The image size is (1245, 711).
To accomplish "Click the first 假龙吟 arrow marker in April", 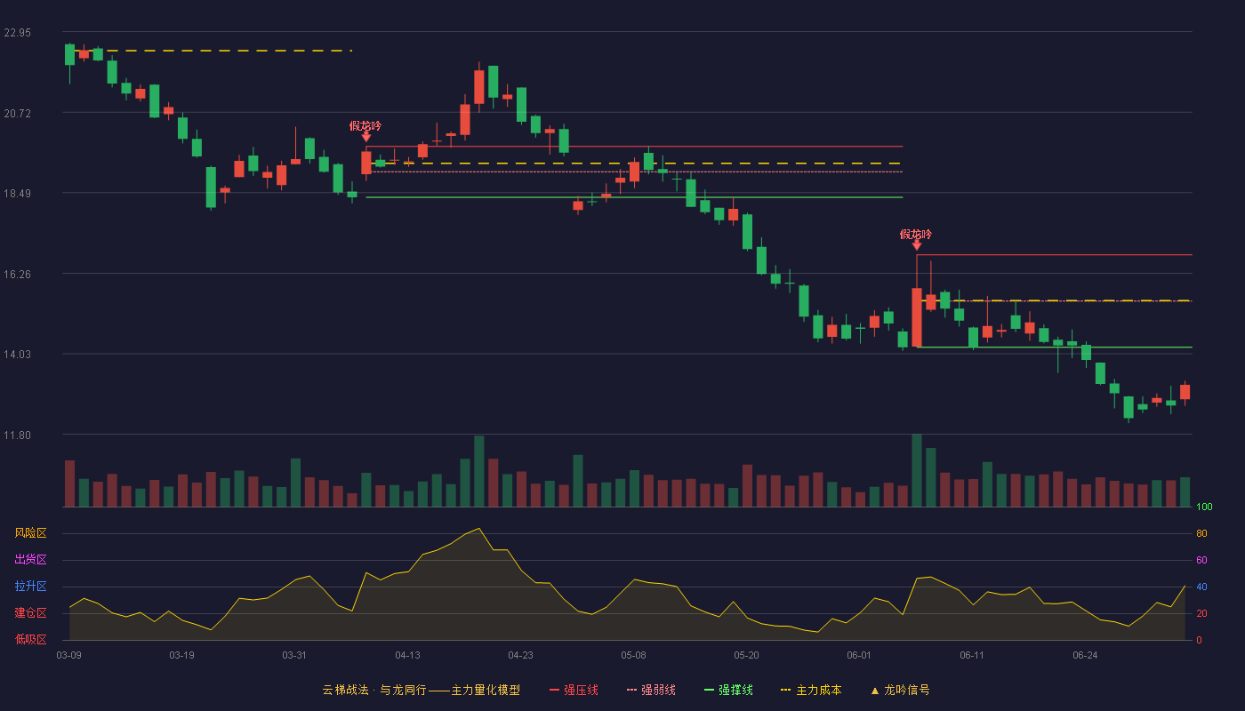I will 365,136.
